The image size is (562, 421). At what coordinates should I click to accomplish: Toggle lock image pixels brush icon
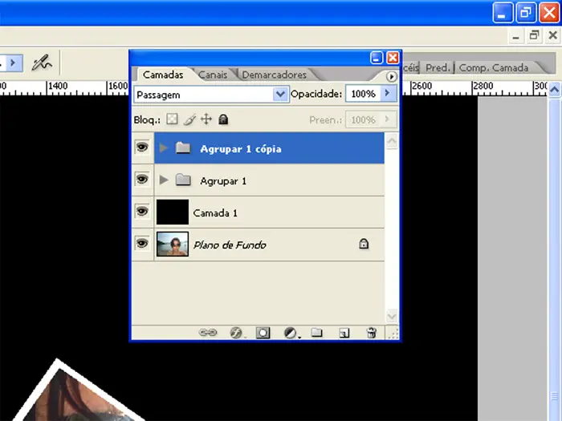pyautogui.click(x=189, y=119)
